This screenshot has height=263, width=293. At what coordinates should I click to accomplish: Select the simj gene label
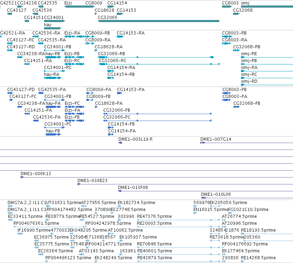245,3
